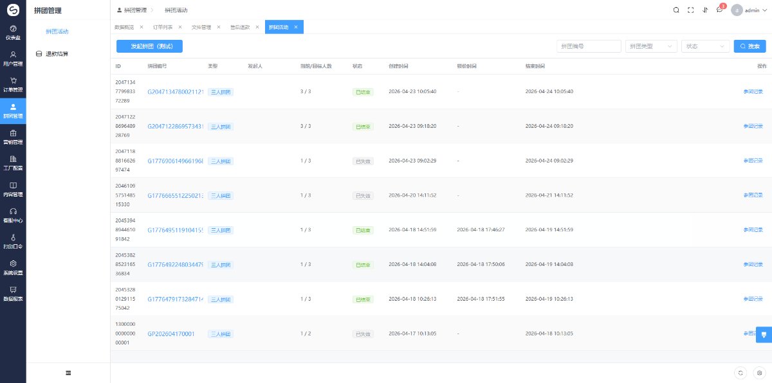Switch to the 数据概览 tab
772x383 pixels.
pyautogui.click(x=124, y=27)
